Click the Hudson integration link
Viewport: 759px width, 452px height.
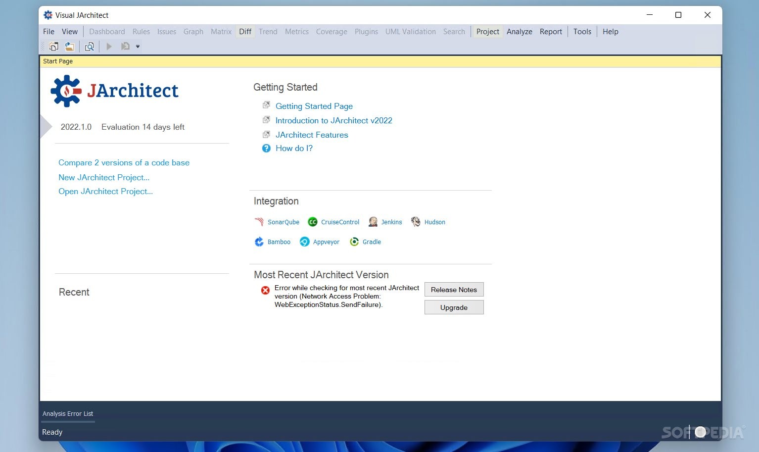tap(435, 222)
